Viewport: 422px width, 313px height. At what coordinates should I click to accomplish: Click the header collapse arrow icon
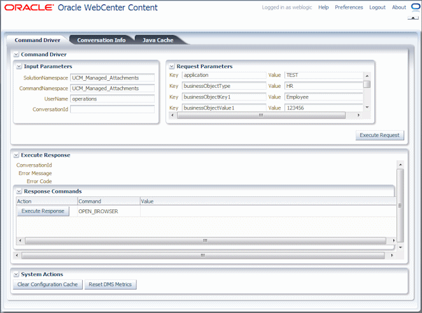413,18
